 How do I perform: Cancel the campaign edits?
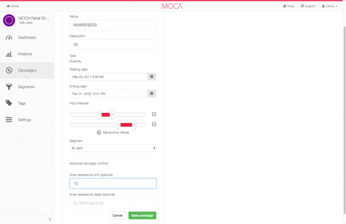tap(117, 215)
